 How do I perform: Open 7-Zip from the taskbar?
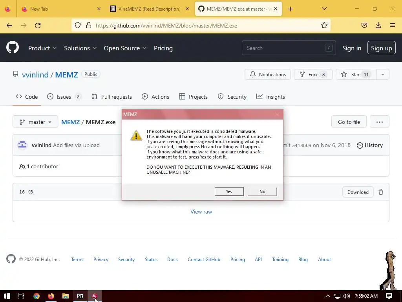[x=80, y=296]
